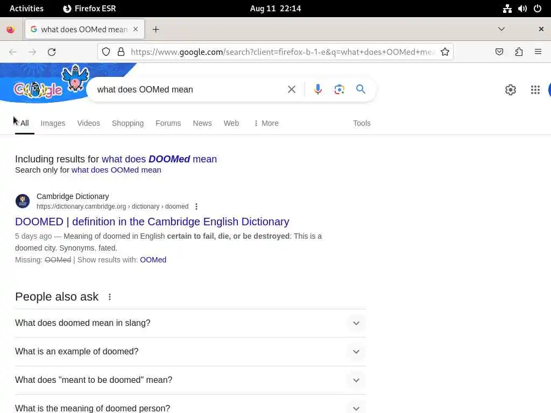Click the dictionary.cambridge.org URL breadcrumb
Viewport: 551px width, 413px height.
point(112,206)
